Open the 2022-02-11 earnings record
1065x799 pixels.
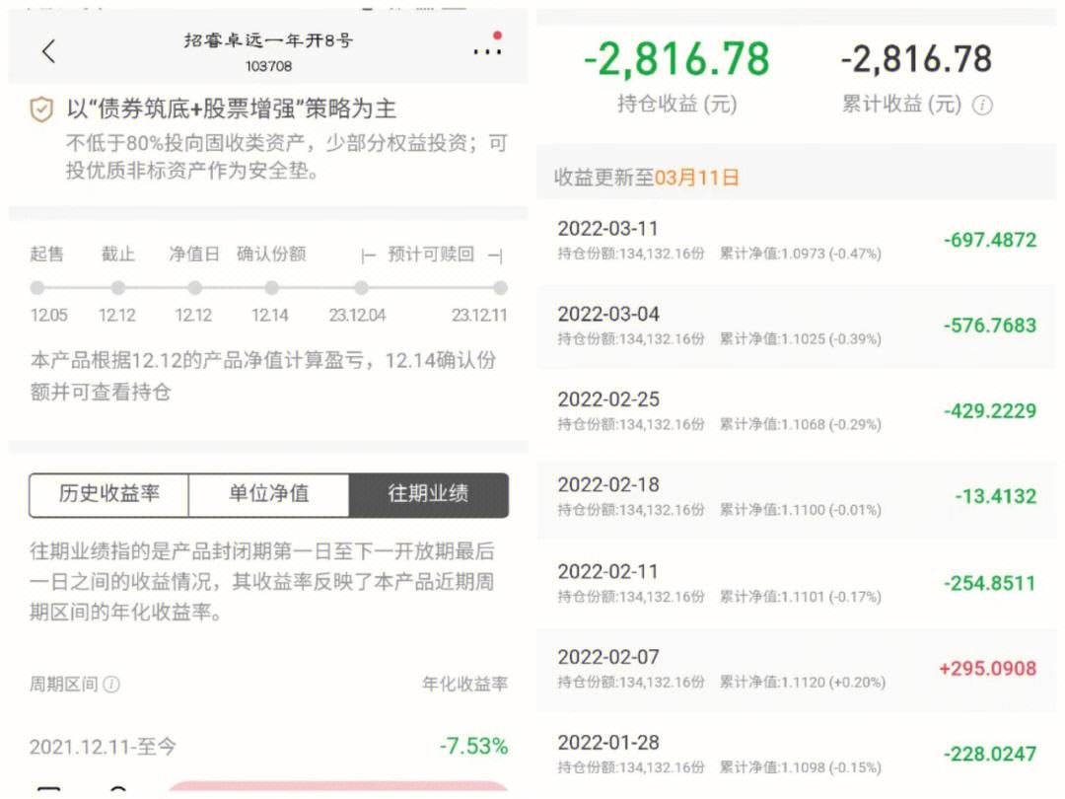pyautogui.click(x=796, y=583)
